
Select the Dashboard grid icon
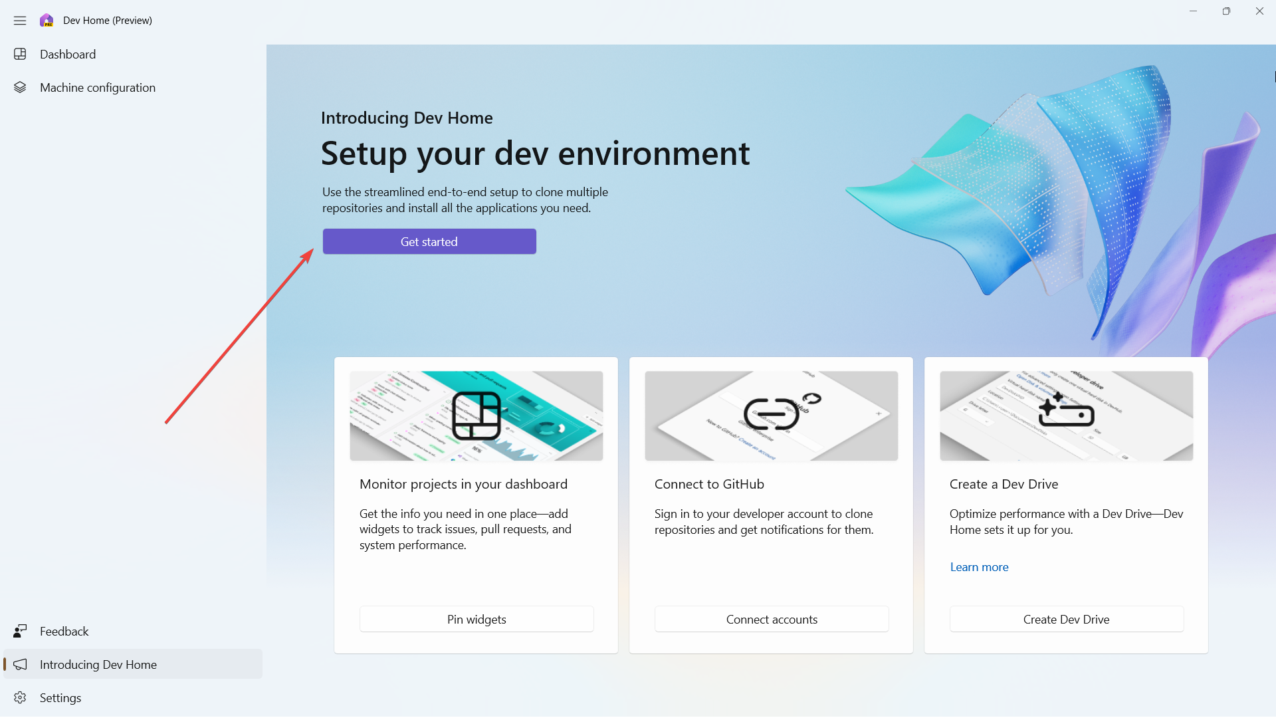pos(20,53)
